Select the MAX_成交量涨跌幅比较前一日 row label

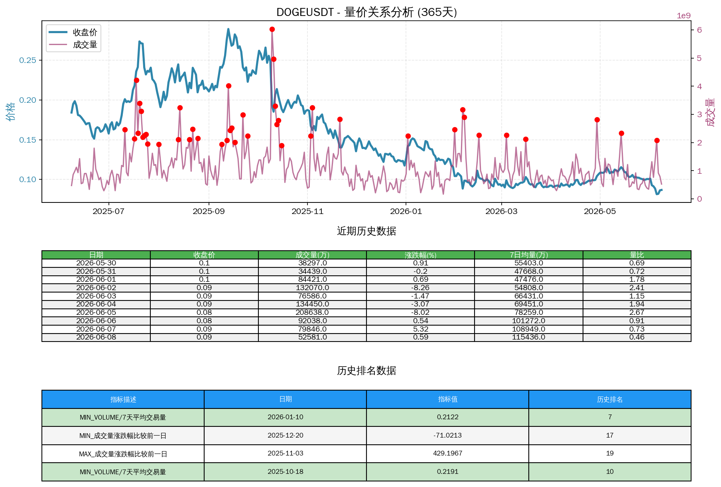click(x=123, y=454)
